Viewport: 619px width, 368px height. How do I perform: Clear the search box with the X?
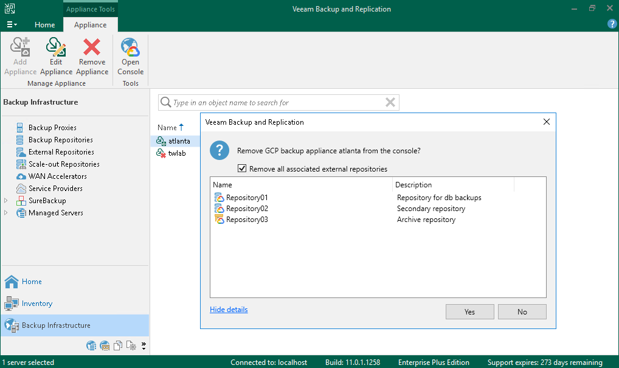(390, 102)
